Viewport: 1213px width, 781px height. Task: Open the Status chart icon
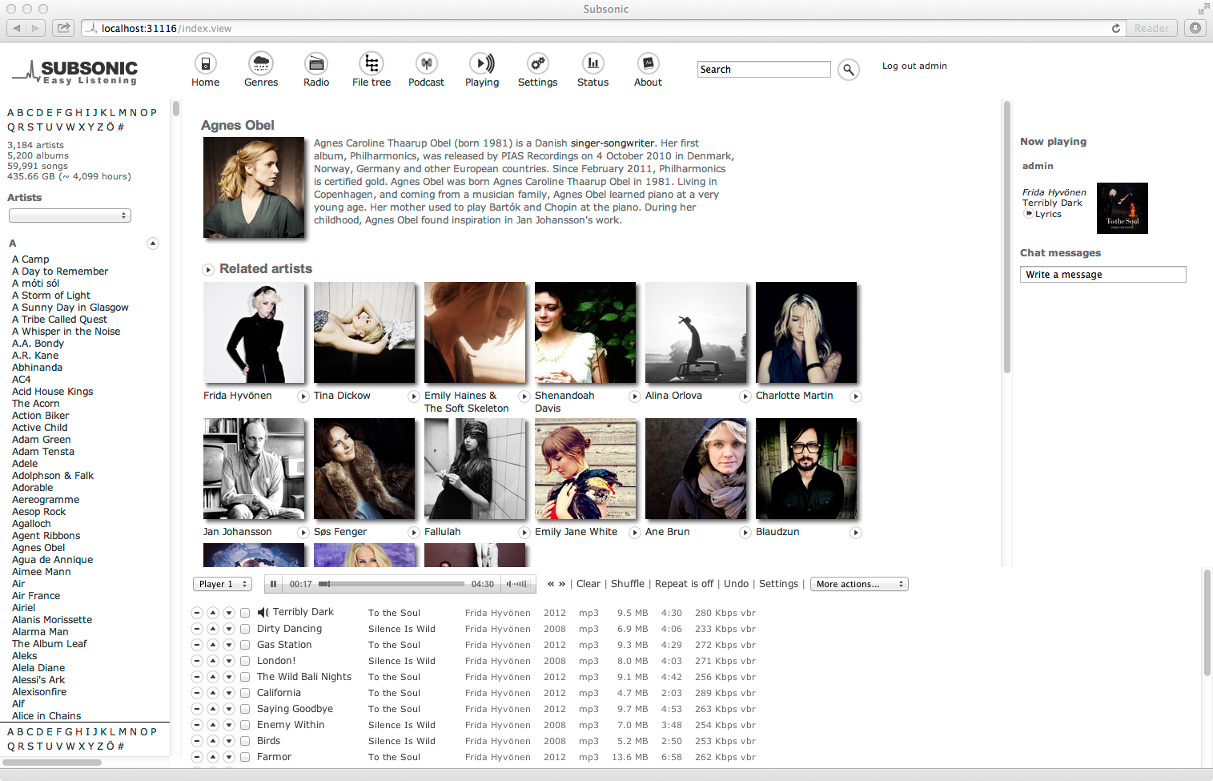(593, 63)
